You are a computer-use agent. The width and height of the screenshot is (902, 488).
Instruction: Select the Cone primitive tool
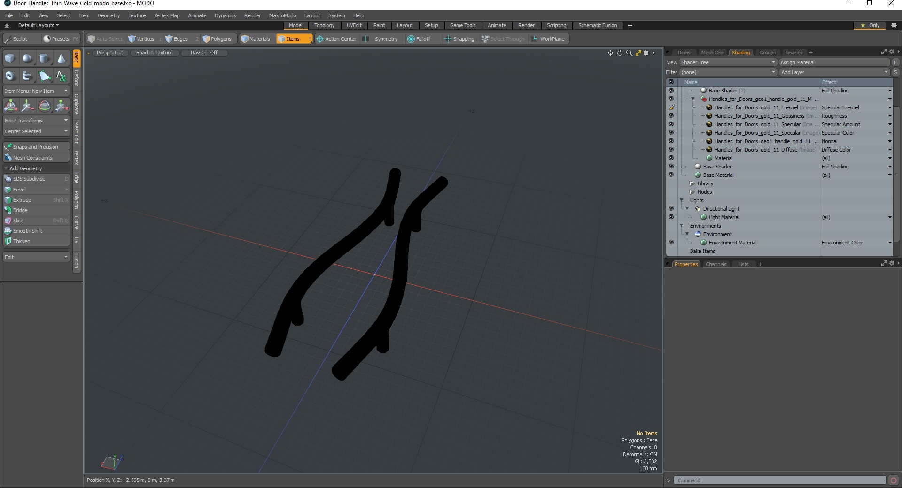[x=61, y=59]
